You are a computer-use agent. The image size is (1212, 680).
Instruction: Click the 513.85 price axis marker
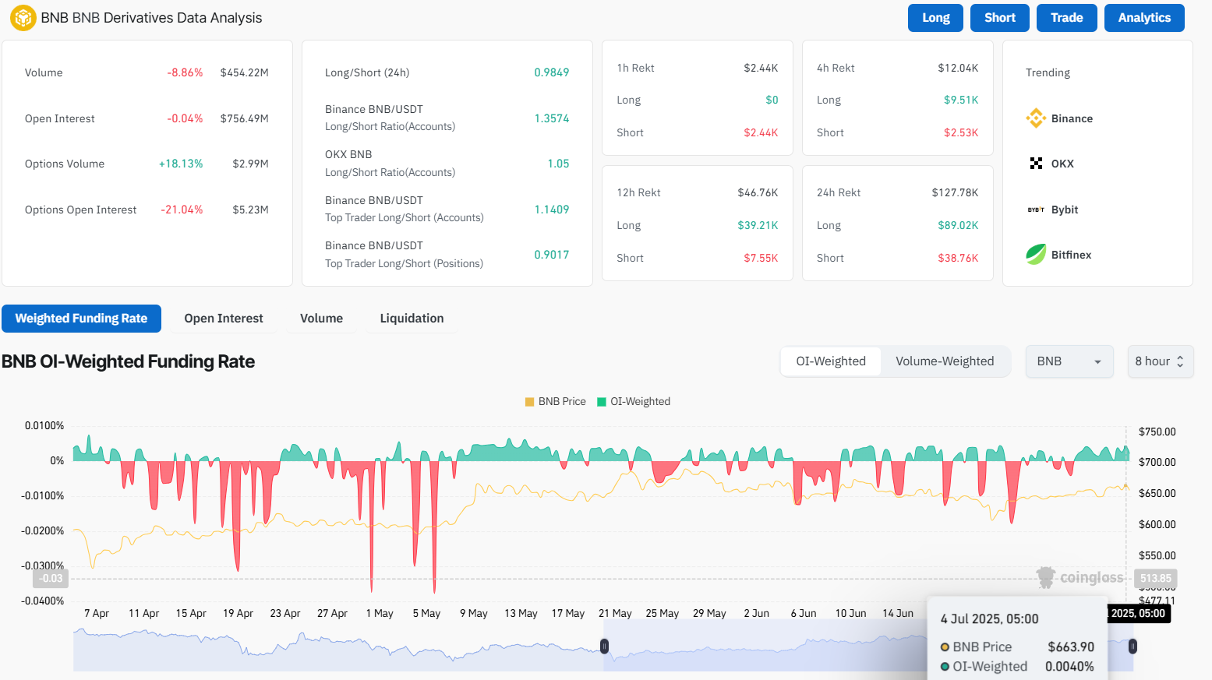(x=1155, y=579)
